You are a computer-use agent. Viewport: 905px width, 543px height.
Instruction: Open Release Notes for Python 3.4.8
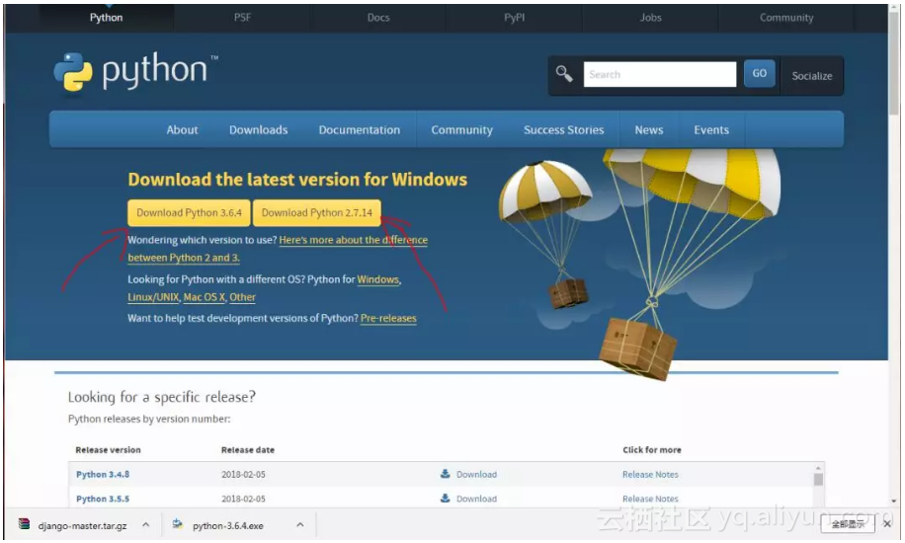650,474
